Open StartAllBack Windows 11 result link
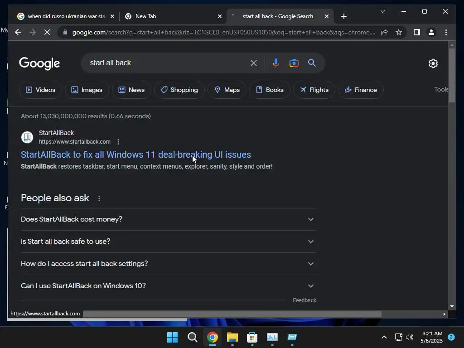 tap(136, 155)
